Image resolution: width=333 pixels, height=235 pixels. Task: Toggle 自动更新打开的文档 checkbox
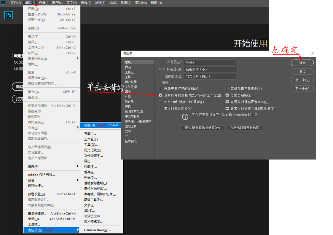point(160,88)
